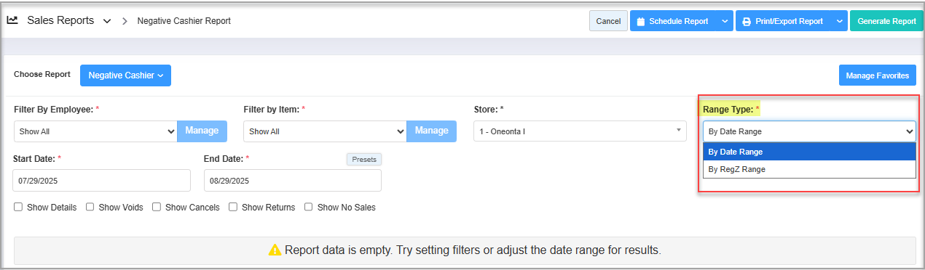Open the date Presets button
The image size is (925, 270).
click(x=364, y=159)
